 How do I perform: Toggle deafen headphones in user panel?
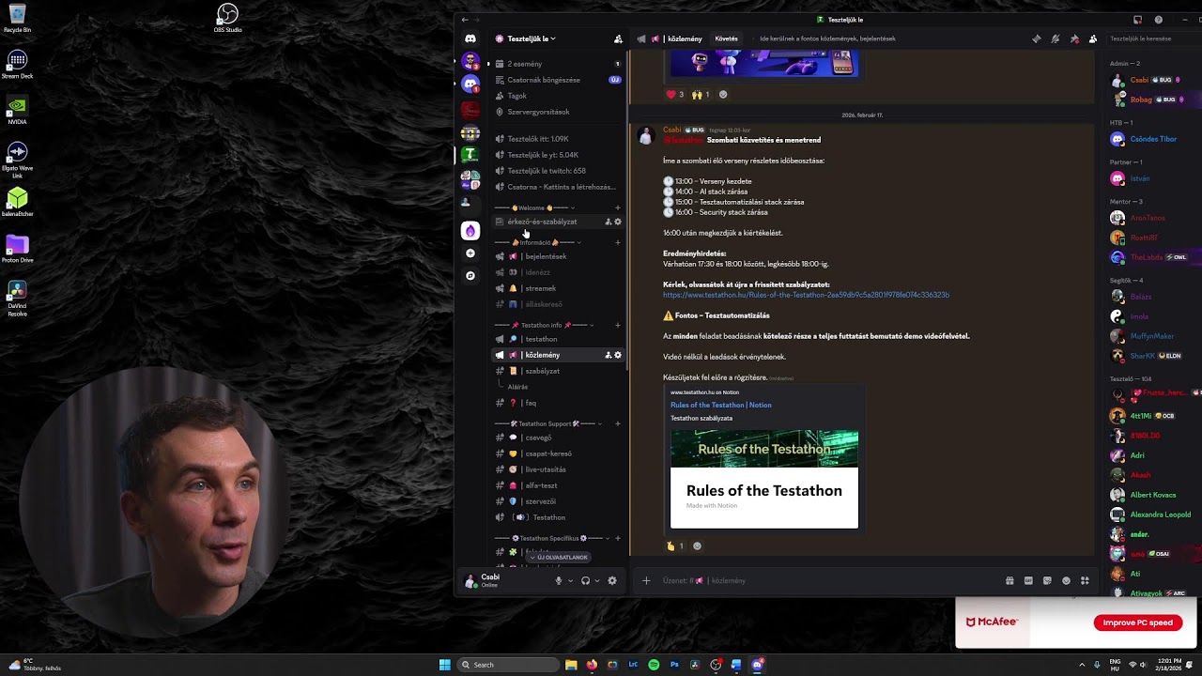tap(585, 580)
